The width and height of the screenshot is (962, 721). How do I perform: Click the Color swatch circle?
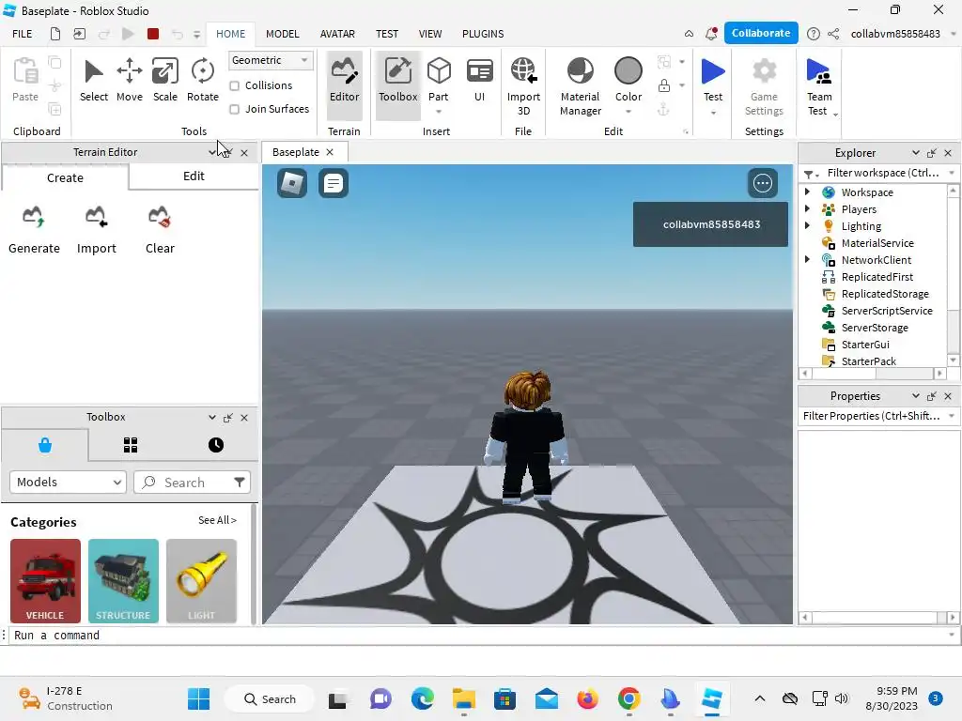[628, 70]
